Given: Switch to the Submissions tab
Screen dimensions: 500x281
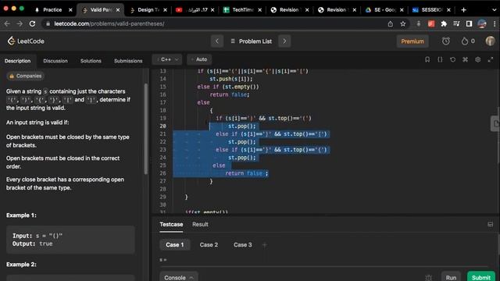Looking at the screenshot, I should tap(128, 61).
